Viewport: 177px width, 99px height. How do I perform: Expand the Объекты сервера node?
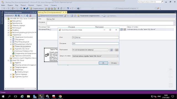(x=8, y=26)
